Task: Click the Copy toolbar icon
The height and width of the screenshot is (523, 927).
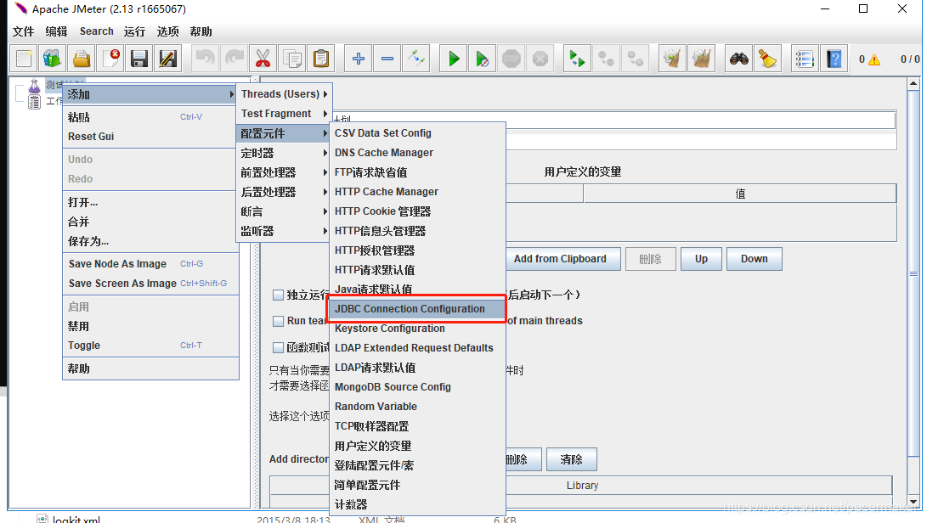Action: click(292, 59)
